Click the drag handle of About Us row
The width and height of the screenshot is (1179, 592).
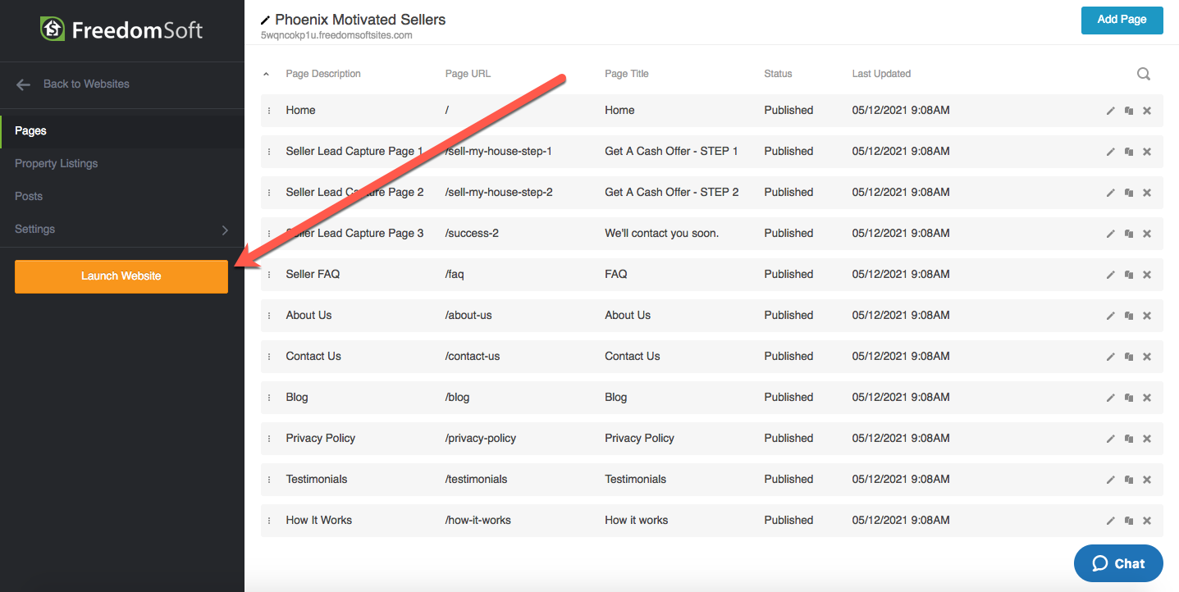coord(269,316)
